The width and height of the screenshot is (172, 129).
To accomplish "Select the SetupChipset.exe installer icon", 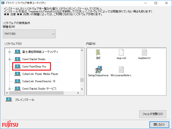I will pos(99,69).
